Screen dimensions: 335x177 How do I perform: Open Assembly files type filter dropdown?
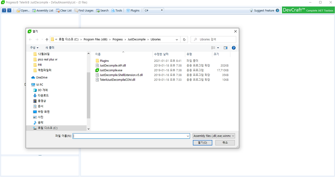point(214,136)
